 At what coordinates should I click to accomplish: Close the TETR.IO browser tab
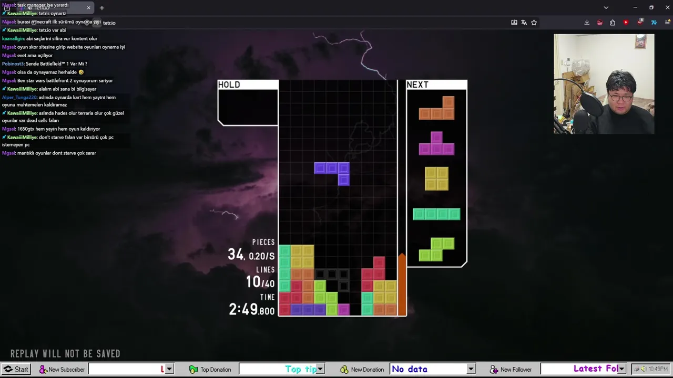click(x=88, y=8)
